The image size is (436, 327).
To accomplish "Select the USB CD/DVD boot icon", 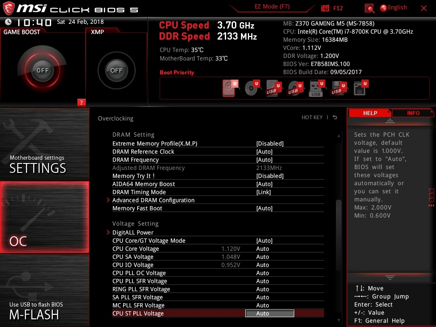I will tap(295, 88).
